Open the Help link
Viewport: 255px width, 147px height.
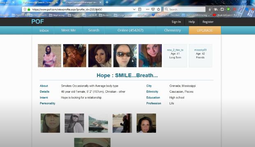(x=192, y=22)
